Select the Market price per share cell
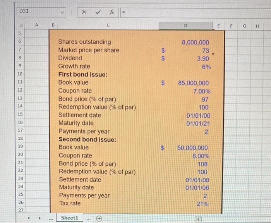The image size is (271, 223). click(89, 50)
